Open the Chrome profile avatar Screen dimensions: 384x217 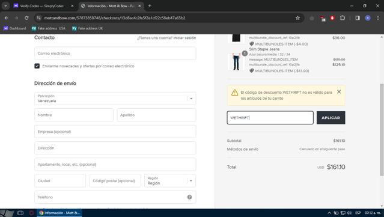click(x=368, y=18)
